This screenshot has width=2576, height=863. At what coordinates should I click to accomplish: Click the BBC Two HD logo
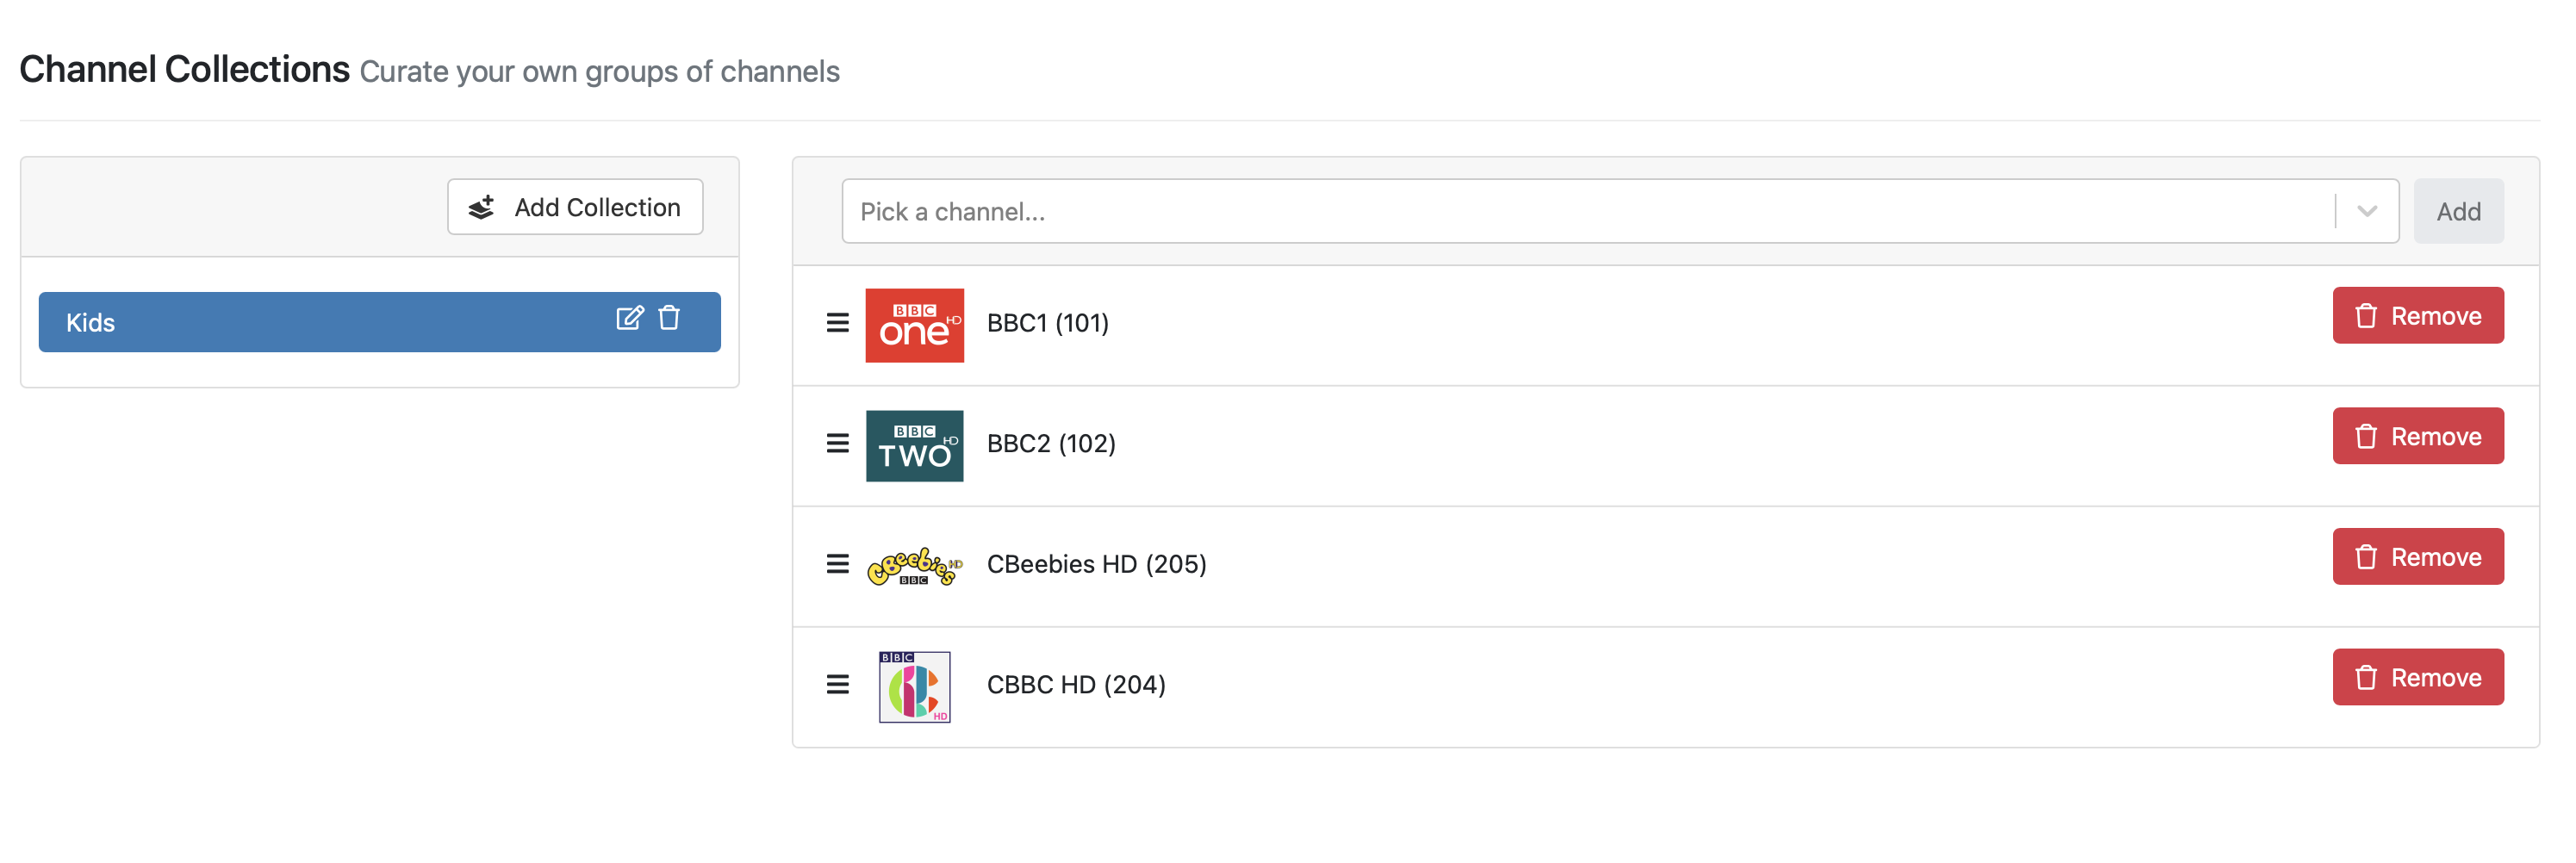coord(914,446)
